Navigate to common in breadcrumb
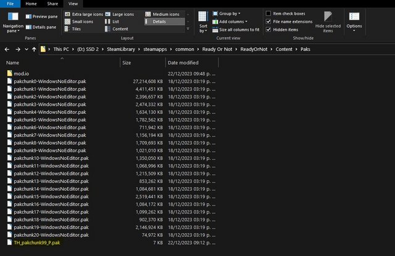The width and height of the screenshot is (395, 256). [185, 49]
